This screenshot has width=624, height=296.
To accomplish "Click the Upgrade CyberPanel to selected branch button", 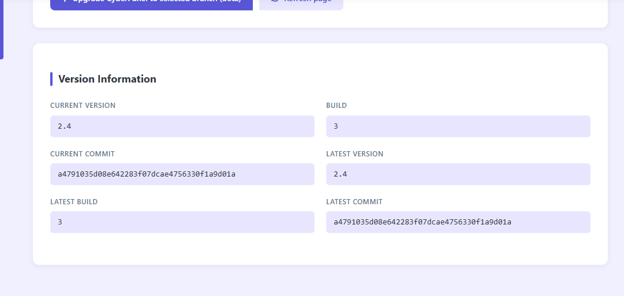I will [x=151, y=3].
